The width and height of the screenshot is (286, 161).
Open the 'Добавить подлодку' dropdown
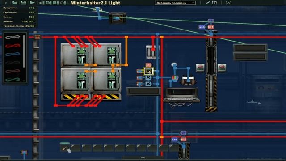tap(175, 3)
